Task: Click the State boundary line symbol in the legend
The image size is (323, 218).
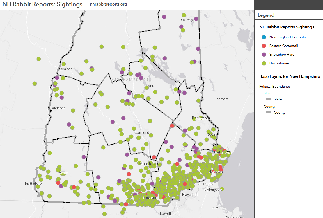Action: tap(268, 99)
